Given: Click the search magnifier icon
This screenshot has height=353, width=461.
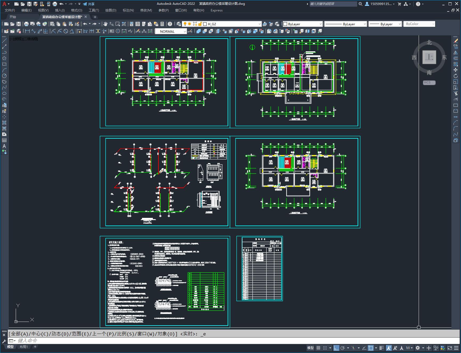Looking at the screenshot, I should click(360, 4).
